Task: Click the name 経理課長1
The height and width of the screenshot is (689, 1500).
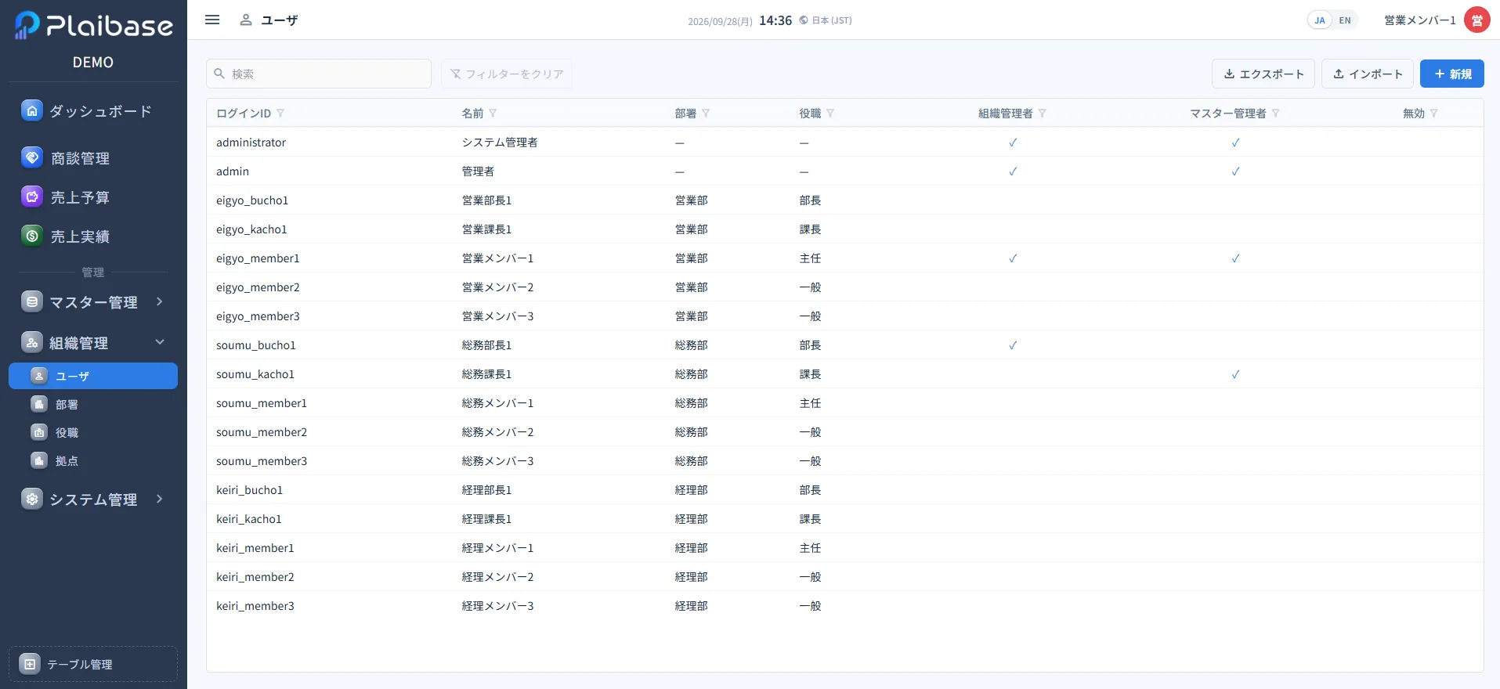Action: pos(486,519)
